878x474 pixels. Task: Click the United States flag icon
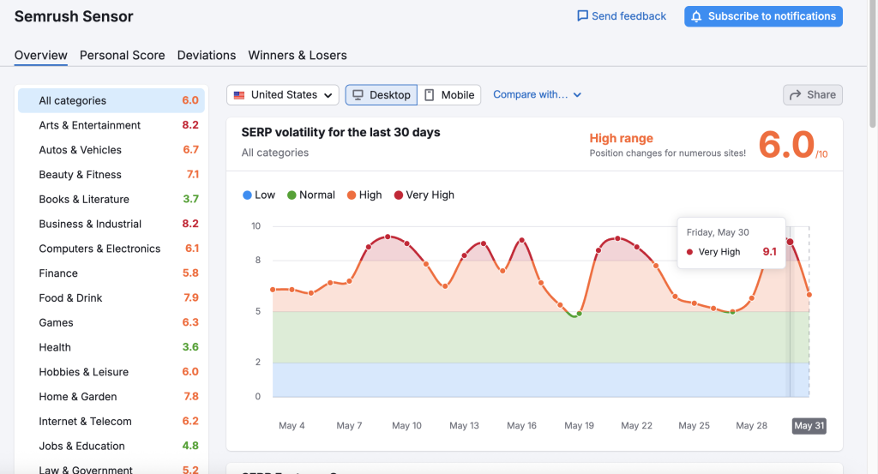(x=239, y=95)
